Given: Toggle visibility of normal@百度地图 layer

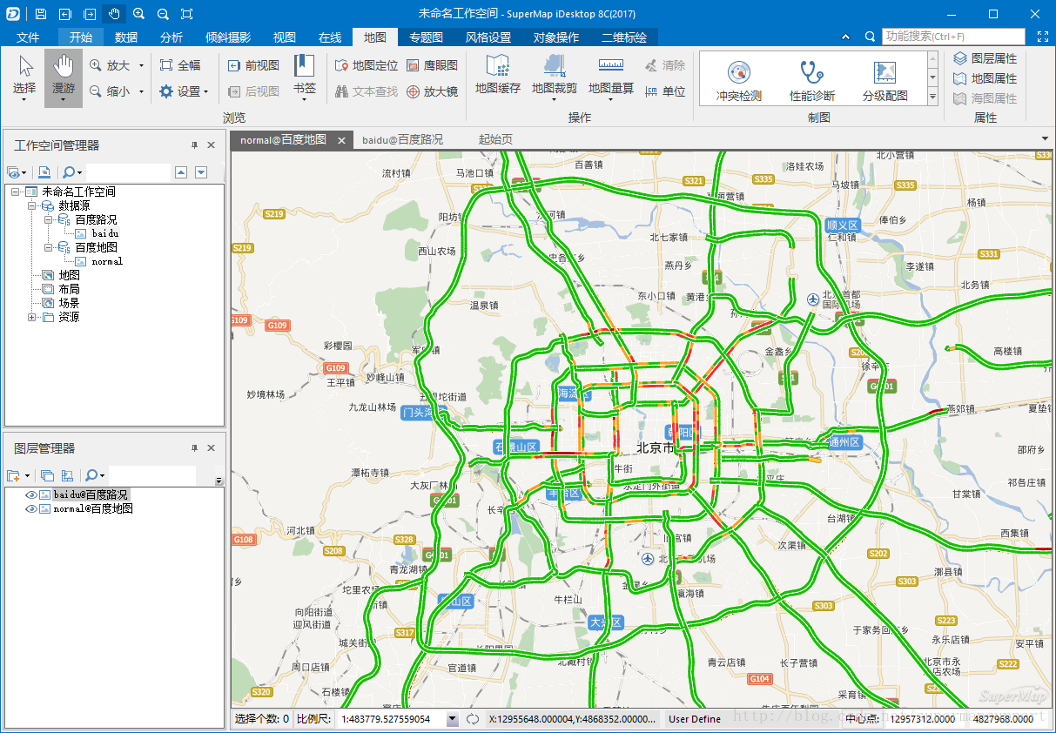Looking at the screenshot, I should (31, 508).
